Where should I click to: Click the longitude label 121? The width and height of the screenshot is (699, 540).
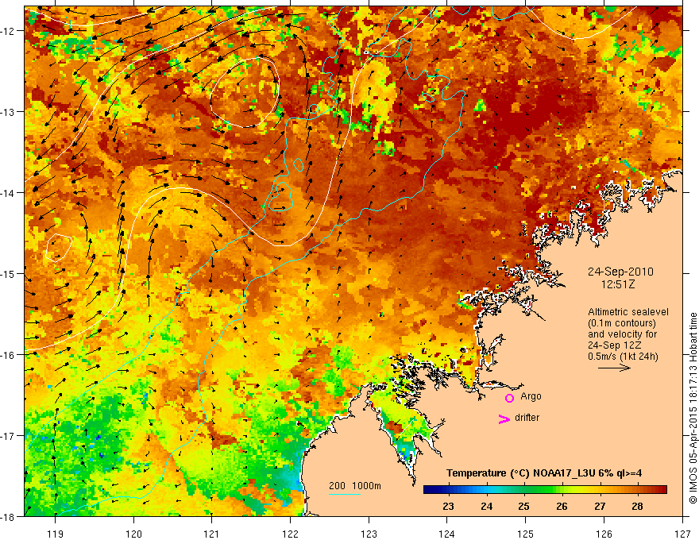pos(212,534)
